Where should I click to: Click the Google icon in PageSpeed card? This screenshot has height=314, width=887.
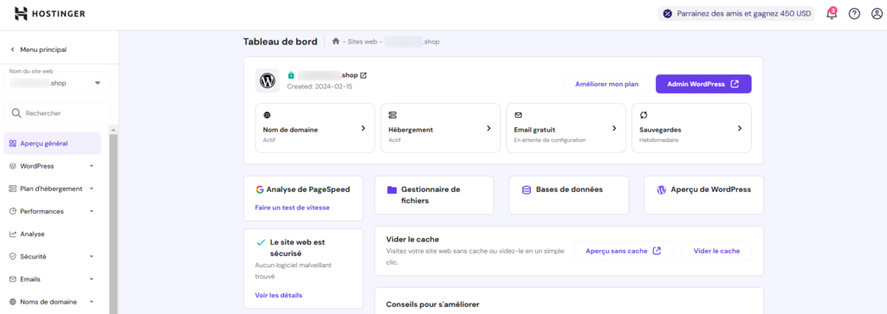click(260, 189)
